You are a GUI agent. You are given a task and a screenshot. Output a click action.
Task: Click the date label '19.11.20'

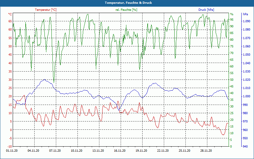[141, 151]
